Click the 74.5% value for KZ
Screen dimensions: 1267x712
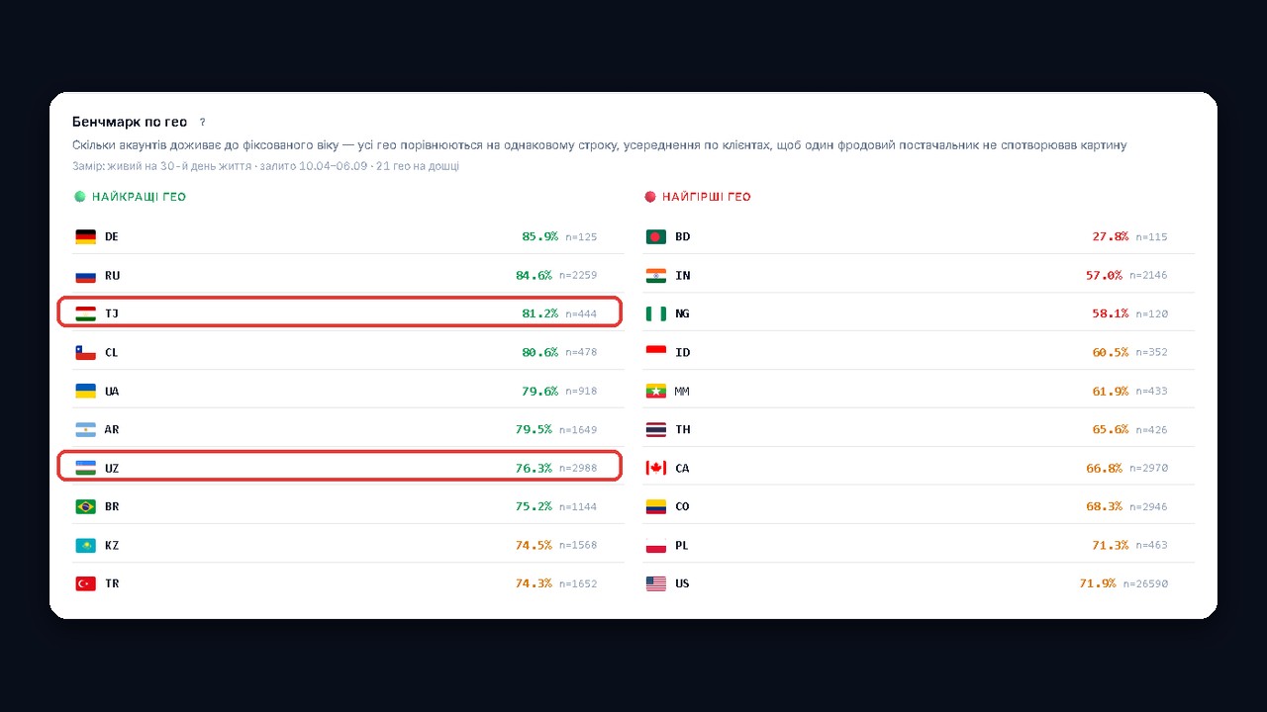coord(535,546)
